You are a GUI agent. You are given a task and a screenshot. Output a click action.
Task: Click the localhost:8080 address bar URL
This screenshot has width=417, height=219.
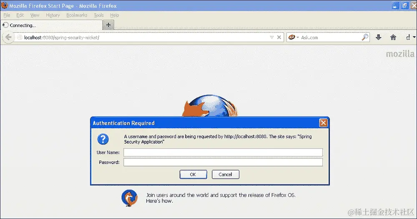tap(61, 37)
